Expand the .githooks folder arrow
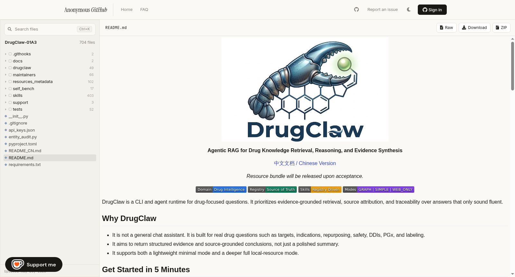This screenshot has width=515, height=277. (6, 54)
